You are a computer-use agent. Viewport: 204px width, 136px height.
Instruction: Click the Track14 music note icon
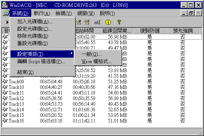click(5, 110)
